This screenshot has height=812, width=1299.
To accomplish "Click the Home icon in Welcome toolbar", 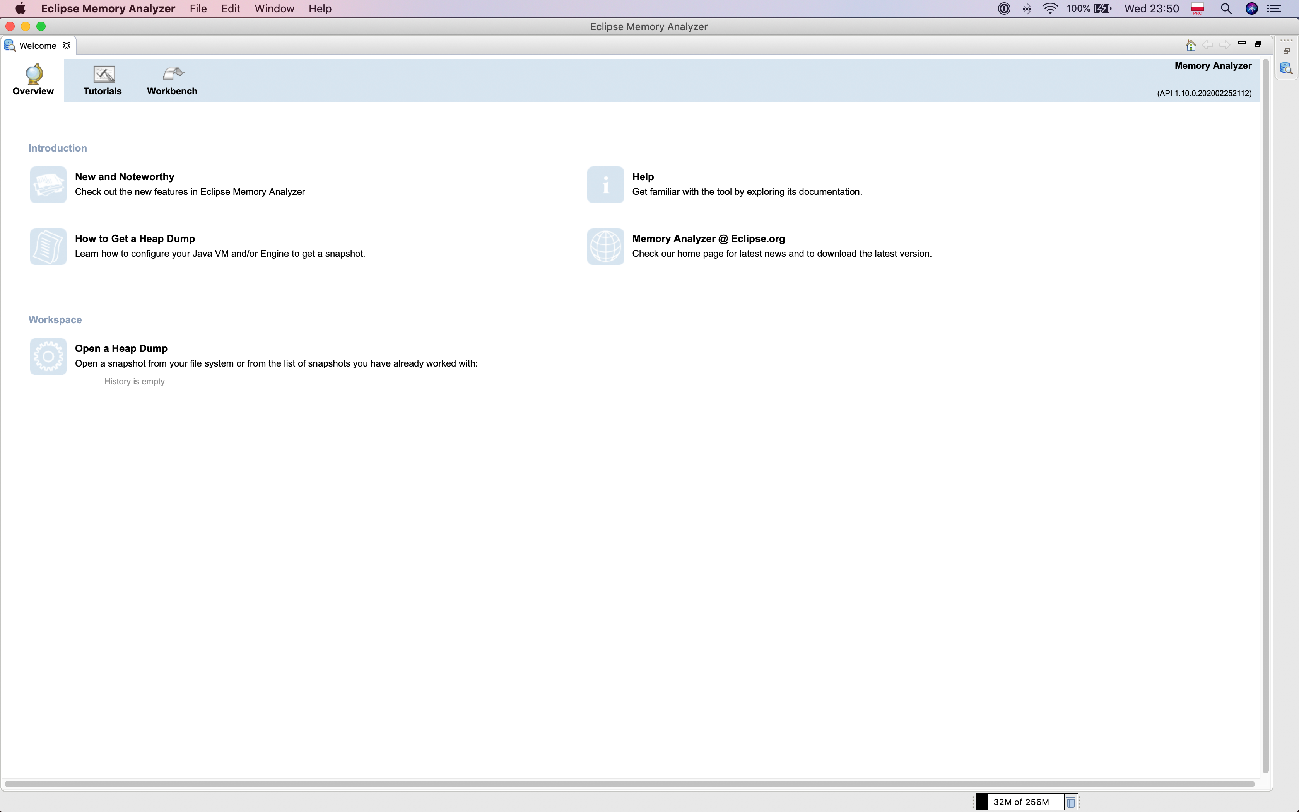I will (x=1190, y=45).
